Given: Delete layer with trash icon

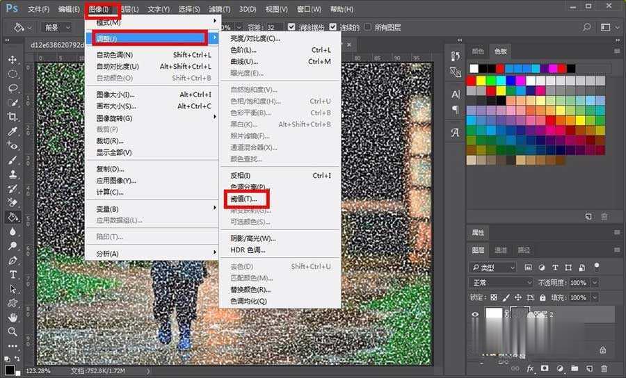Looking at the screenshot, I should pyautogui.click(x=604, y=368).
